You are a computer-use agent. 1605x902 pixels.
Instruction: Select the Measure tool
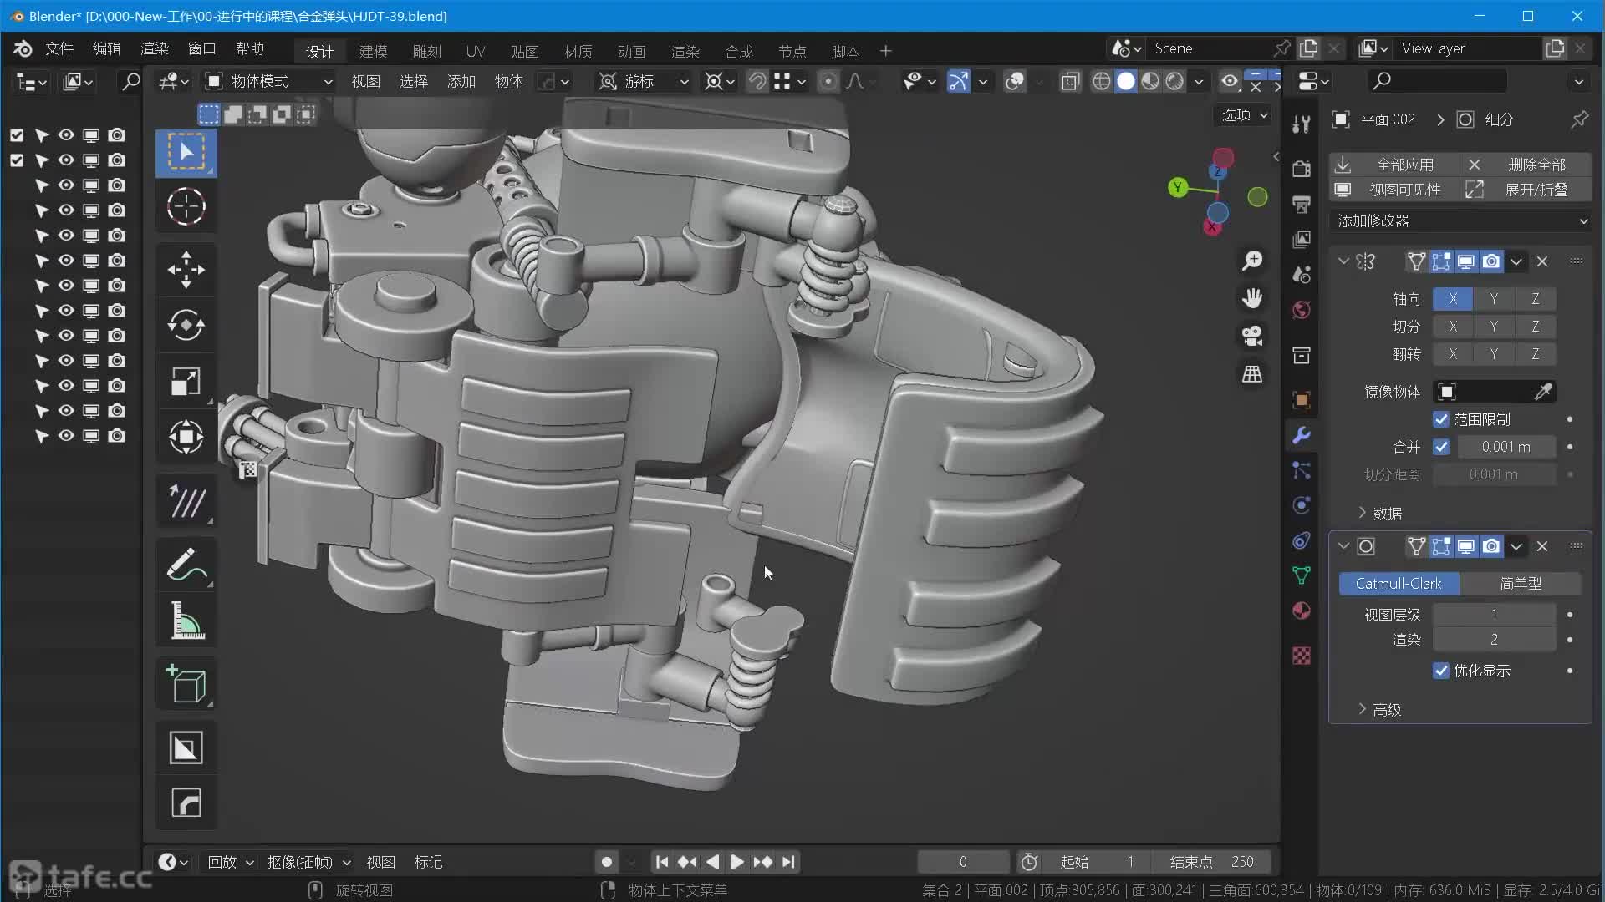click(186, 621)
